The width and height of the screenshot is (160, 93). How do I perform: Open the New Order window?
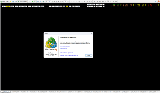[x=4, y=2]
